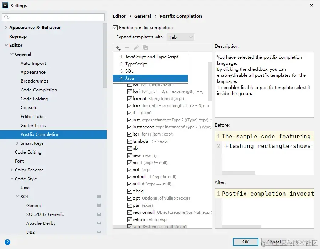Uncheck the instanceof template checkbox

pos(129,127)
